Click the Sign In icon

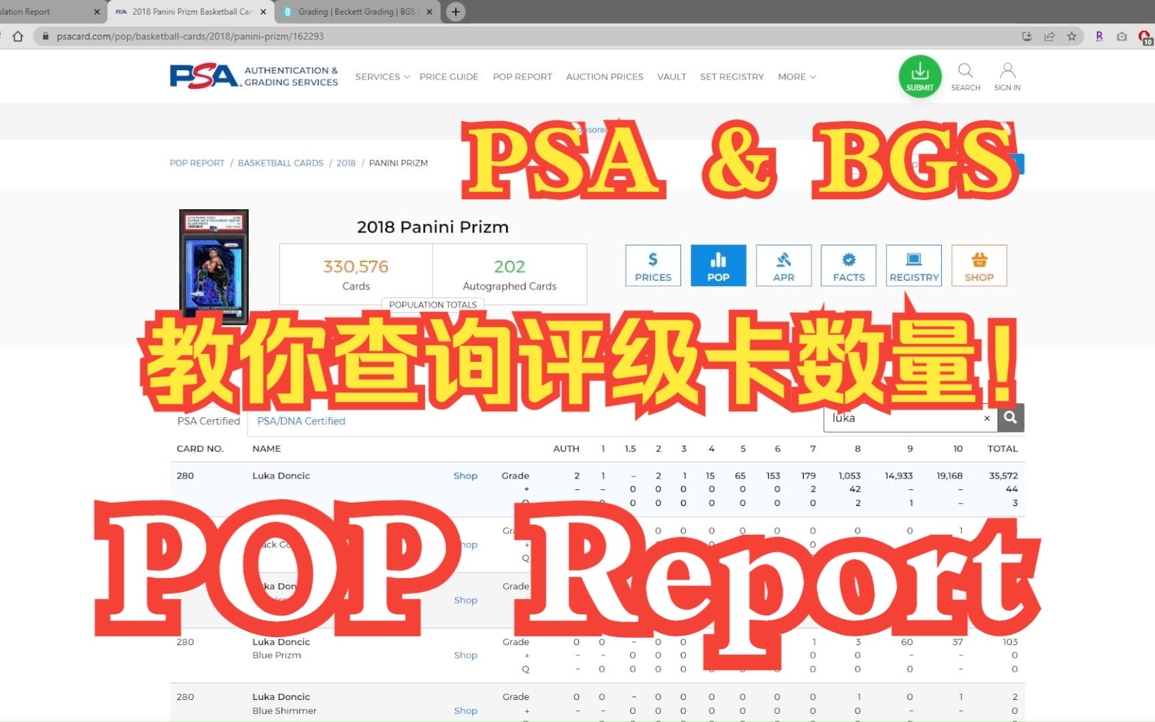(x=1007, y=77)
